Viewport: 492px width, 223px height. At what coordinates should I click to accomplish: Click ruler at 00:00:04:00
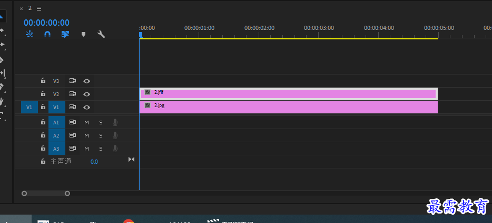click(x=379, y=28)
